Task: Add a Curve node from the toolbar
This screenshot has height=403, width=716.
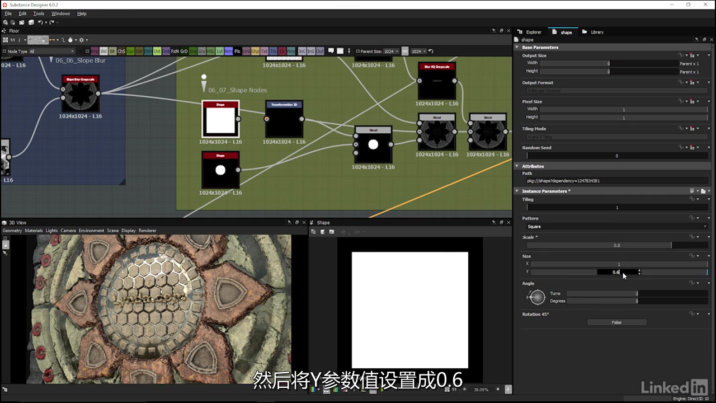Action: (x=130, y=51)
